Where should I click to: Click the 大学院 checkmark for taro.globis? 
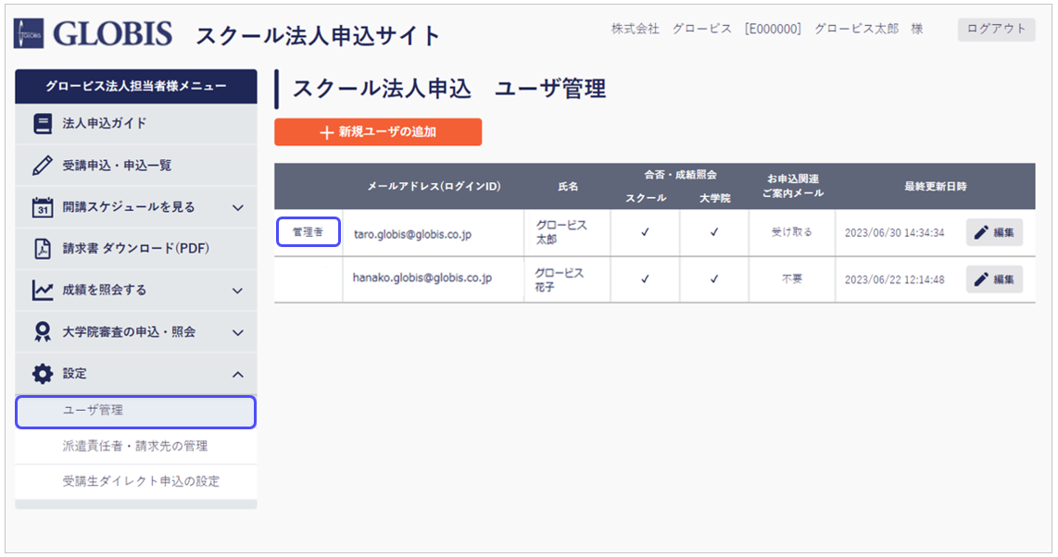tap(714, 232)
